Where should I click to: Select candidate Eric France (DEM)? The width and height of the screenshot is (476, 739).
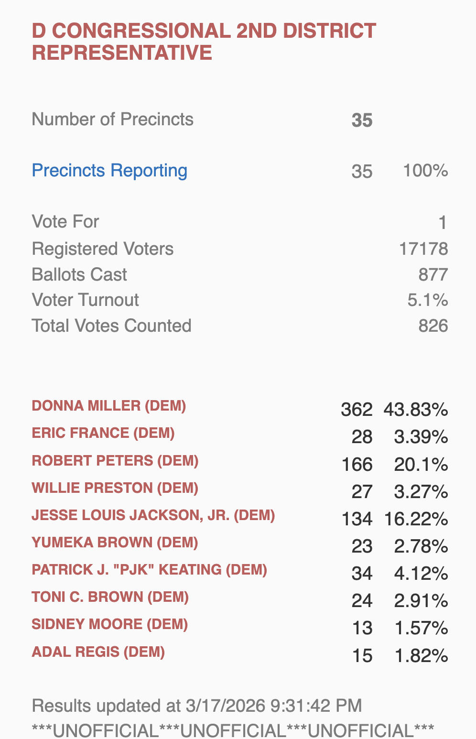click(x=103, y=433)
